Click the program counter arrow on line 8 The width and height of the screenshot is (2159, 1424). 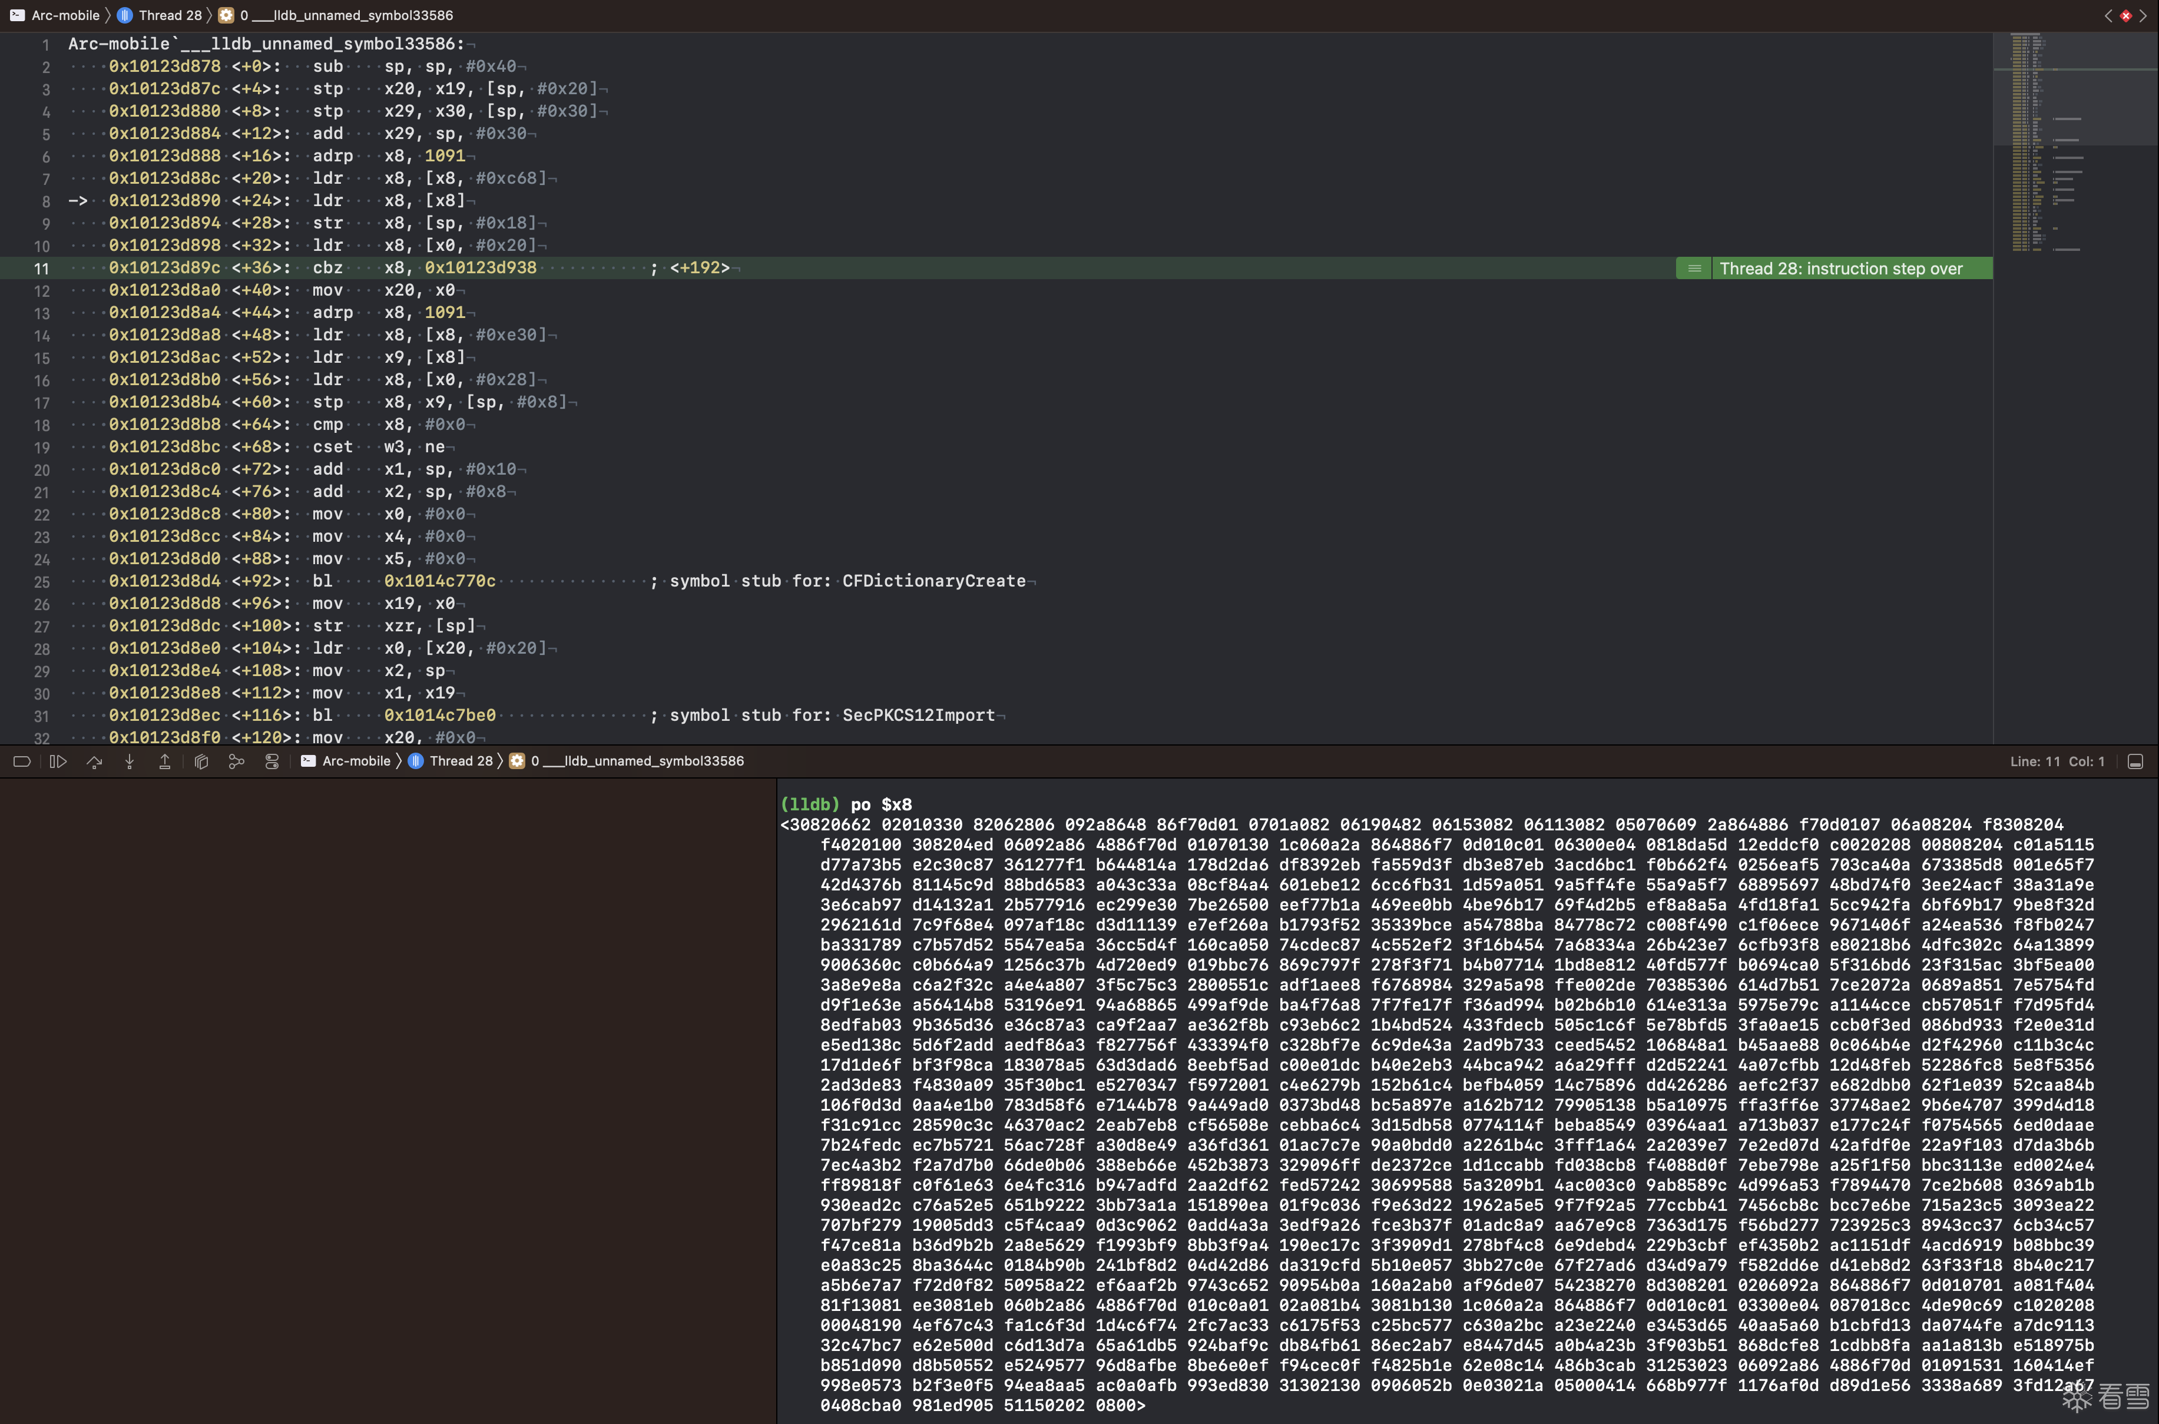click(x=78, y=201)
